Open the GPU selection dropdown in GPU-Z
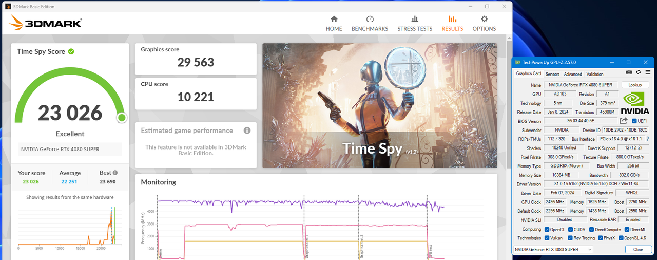Image resolution: width=657 pixels, height=260 pixels. [x=553, y=249]
